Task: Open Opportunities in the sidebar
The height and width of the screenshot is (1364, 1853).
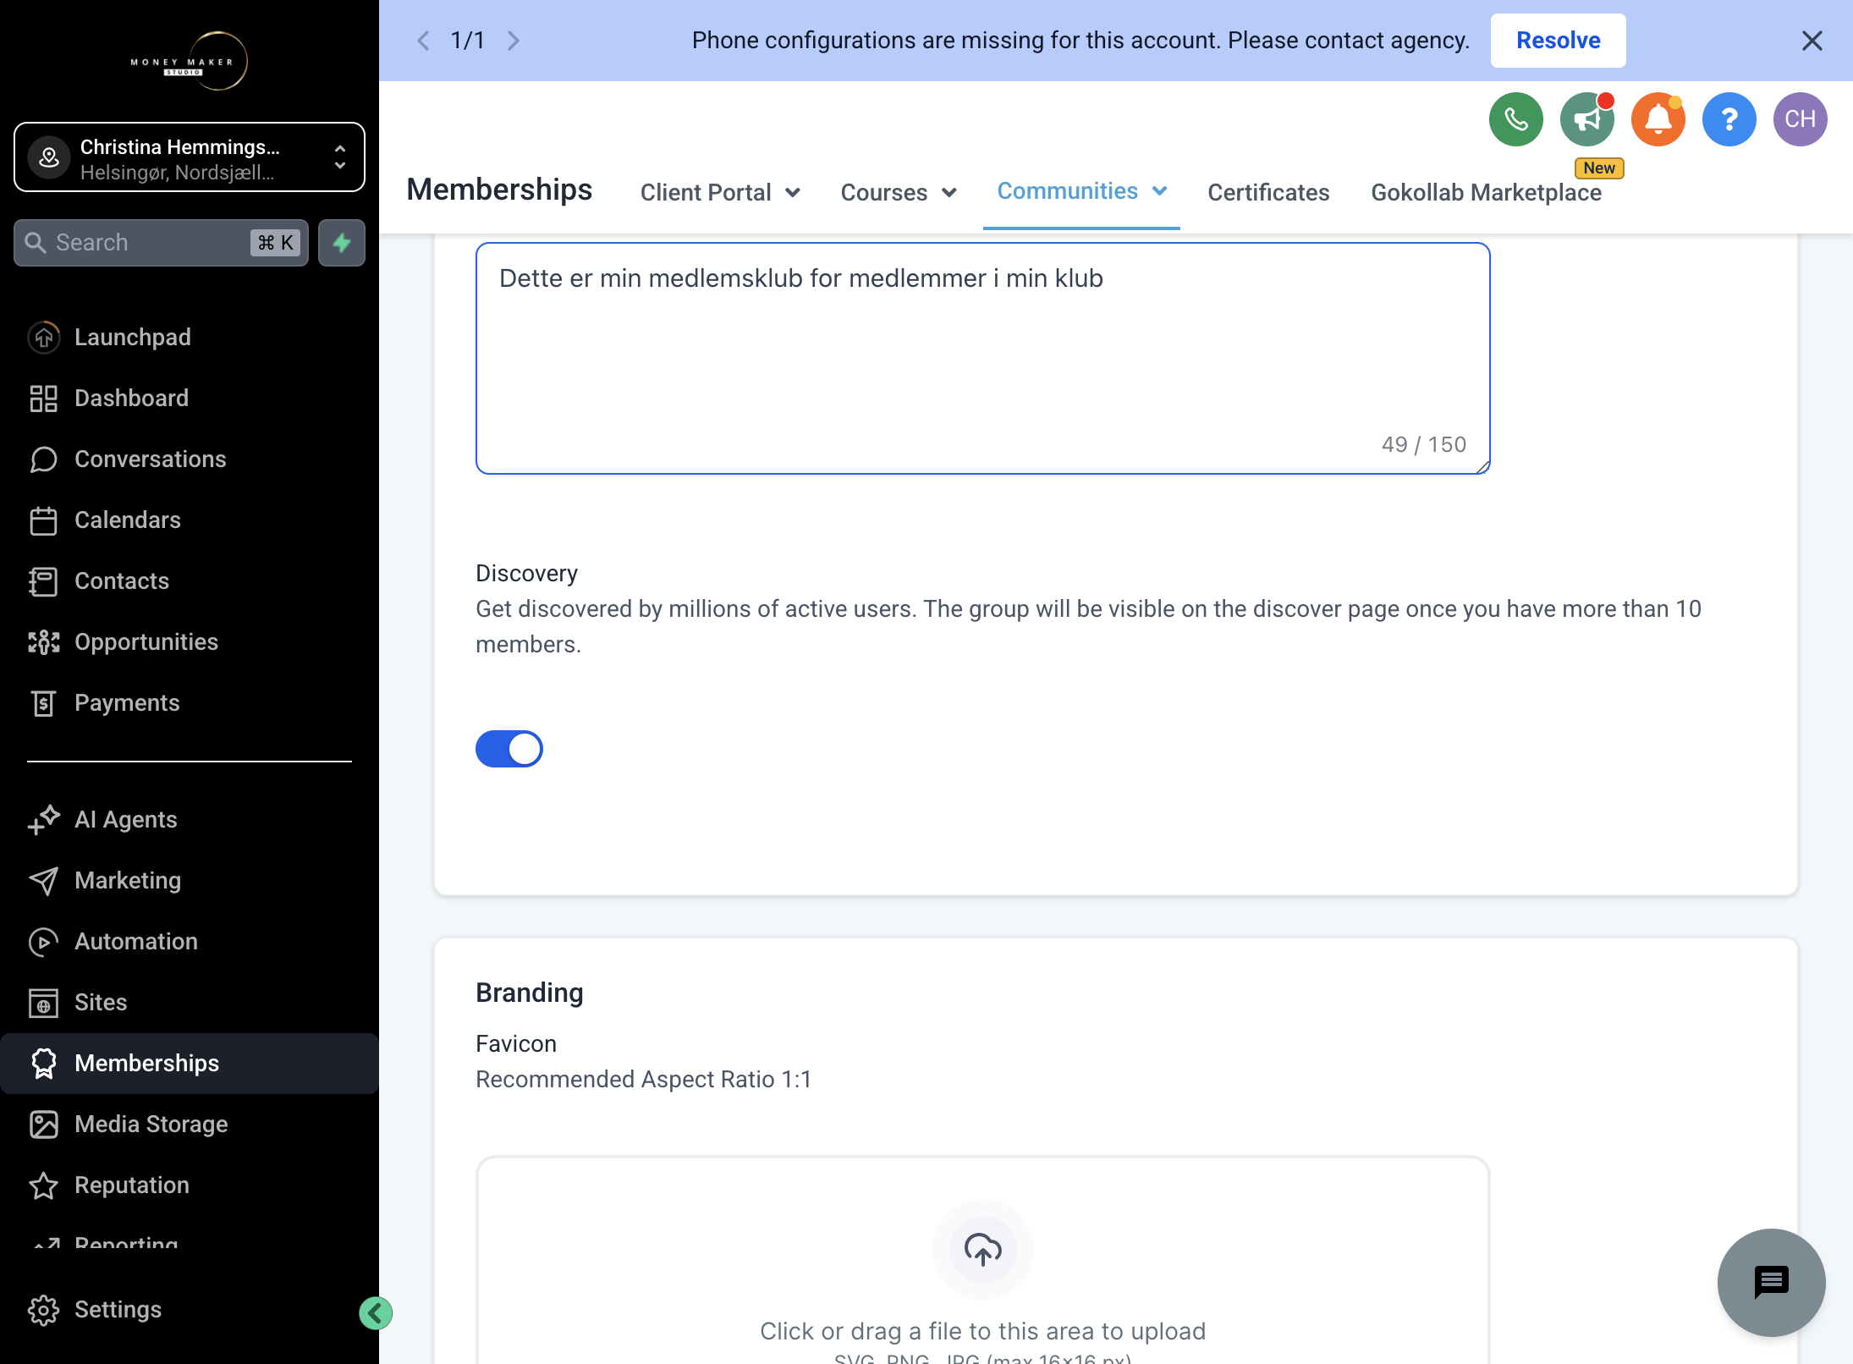Action: coord(190,641)
